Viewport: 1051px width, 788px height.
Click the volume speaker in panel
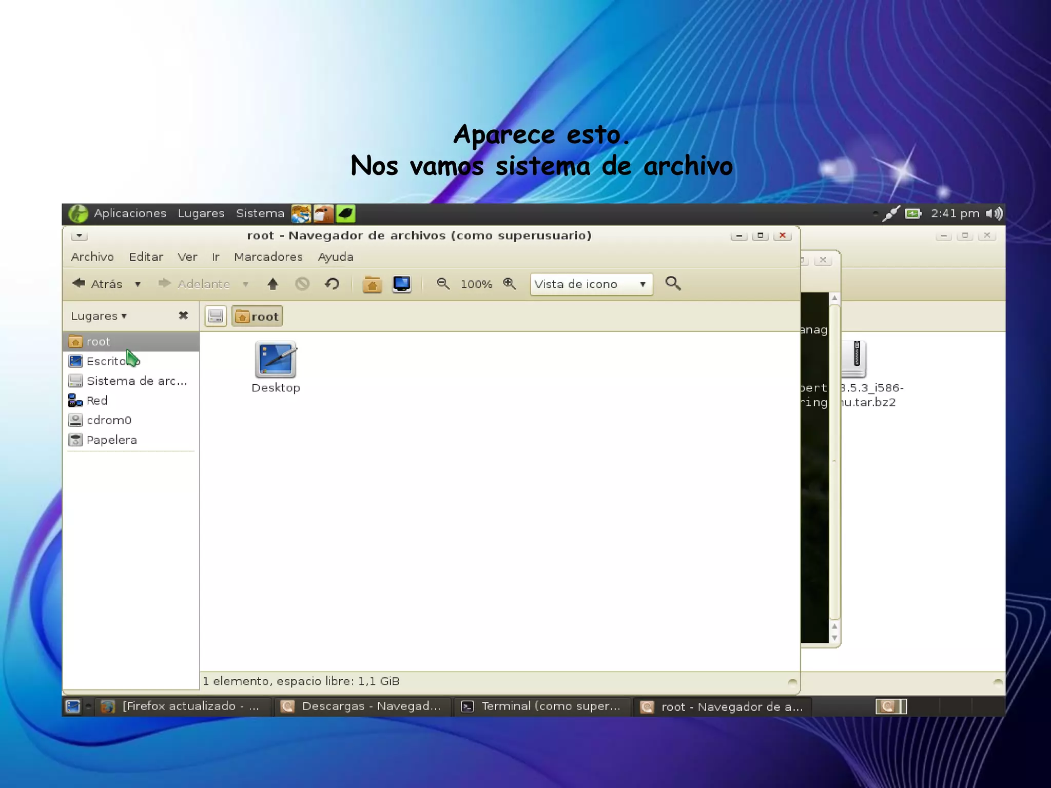994,213
